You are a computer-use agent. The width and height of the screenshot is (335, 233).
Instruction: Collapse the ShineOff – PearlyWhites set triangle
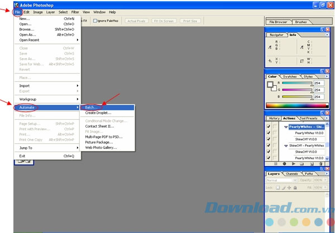pos(286,145)
